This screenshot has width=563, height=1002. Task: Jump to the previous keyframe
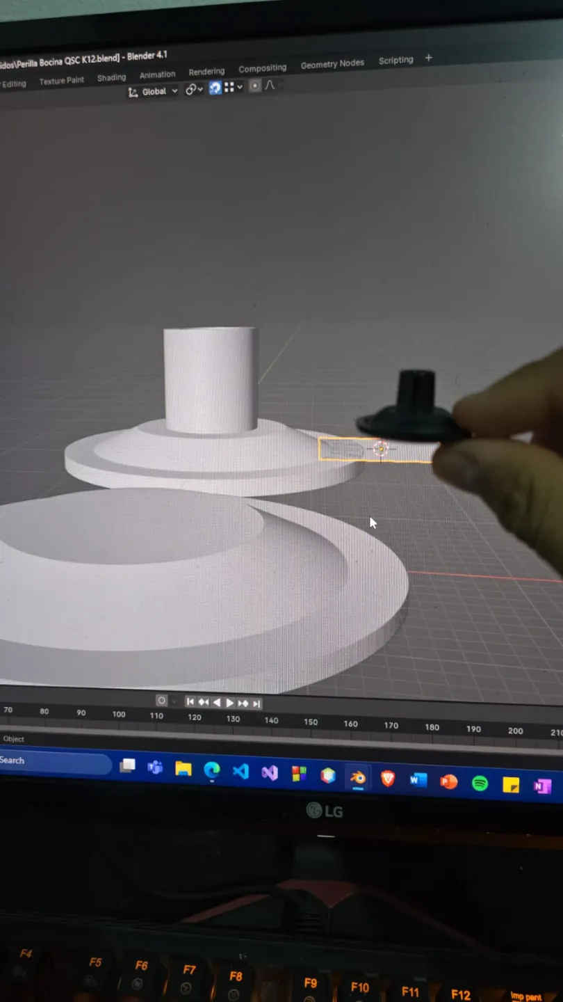(203, 703)
